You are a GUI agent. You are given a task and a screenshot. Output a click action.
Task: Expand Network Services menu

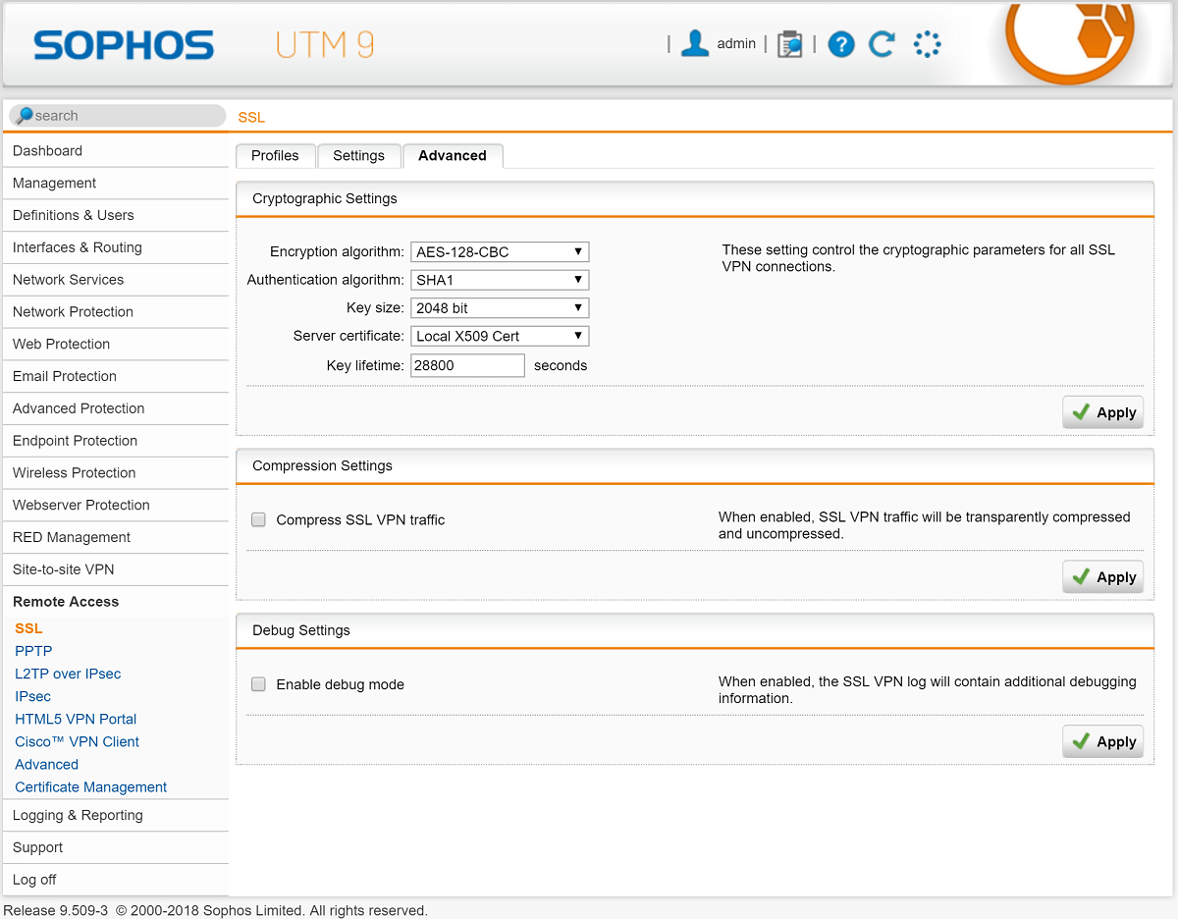click(116, 280)
